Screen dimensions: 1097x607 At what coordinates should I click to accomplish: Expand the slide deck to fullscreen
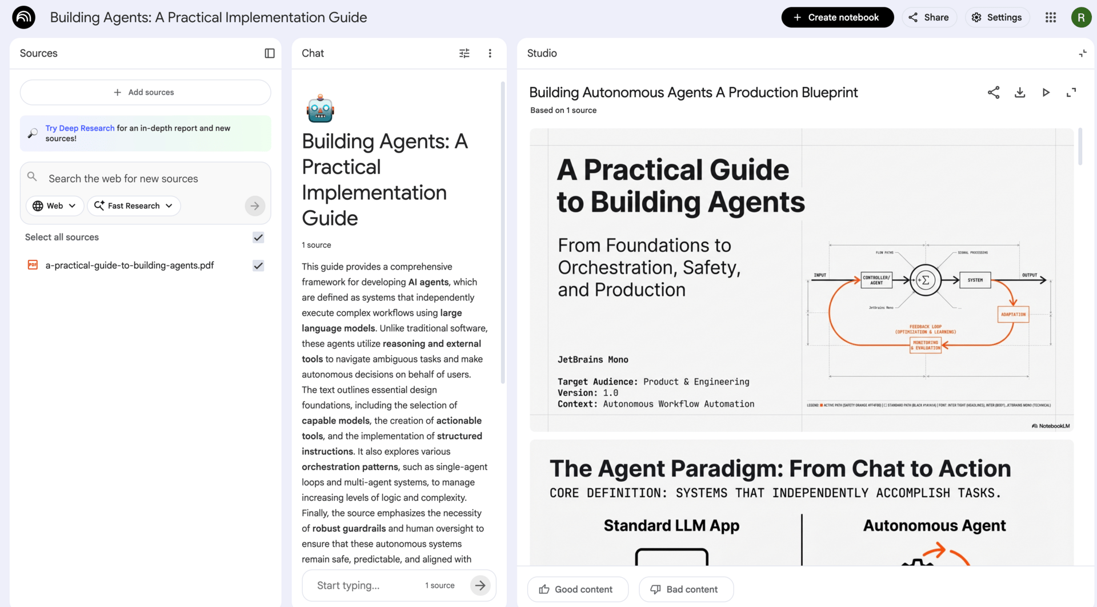(1071, 93)
